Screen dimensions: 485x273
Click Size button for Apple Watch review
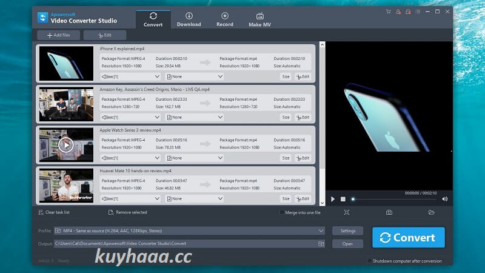click(286, 158)
